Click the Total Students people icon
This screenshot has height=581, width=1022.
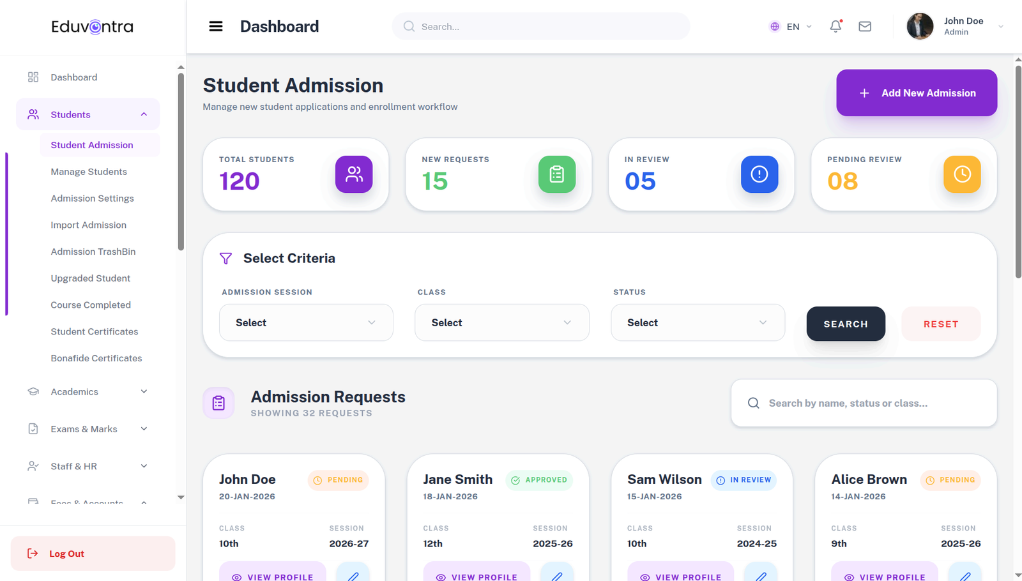click(354, 174)
